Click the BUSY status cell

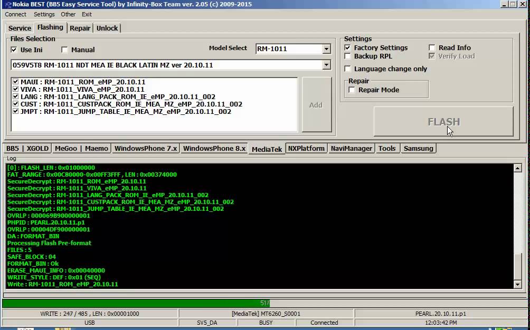(x=266, y=323)
